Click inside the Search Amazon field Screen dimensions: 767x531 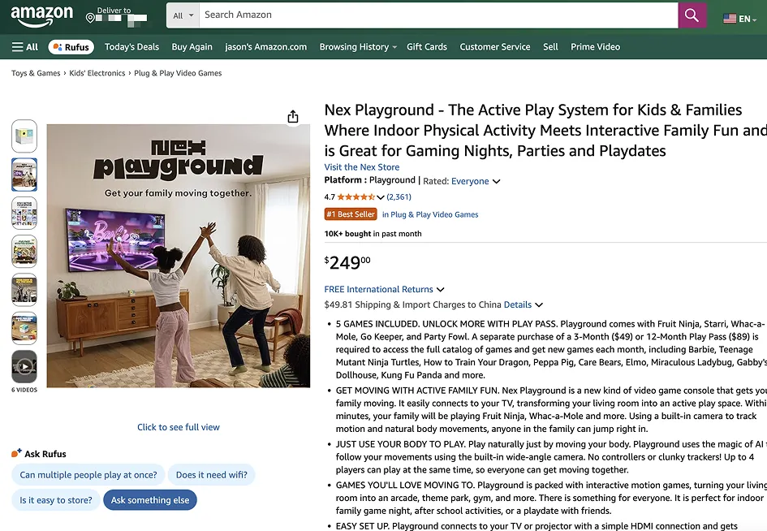[438, 15]
